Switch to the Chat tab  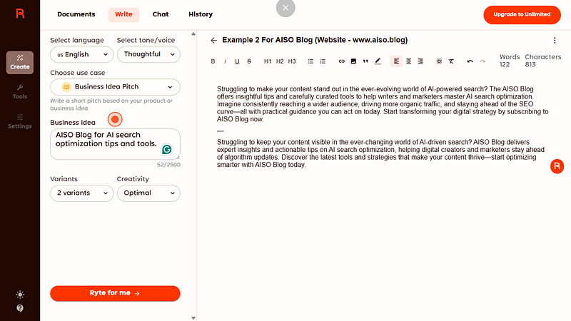point(161,14)
